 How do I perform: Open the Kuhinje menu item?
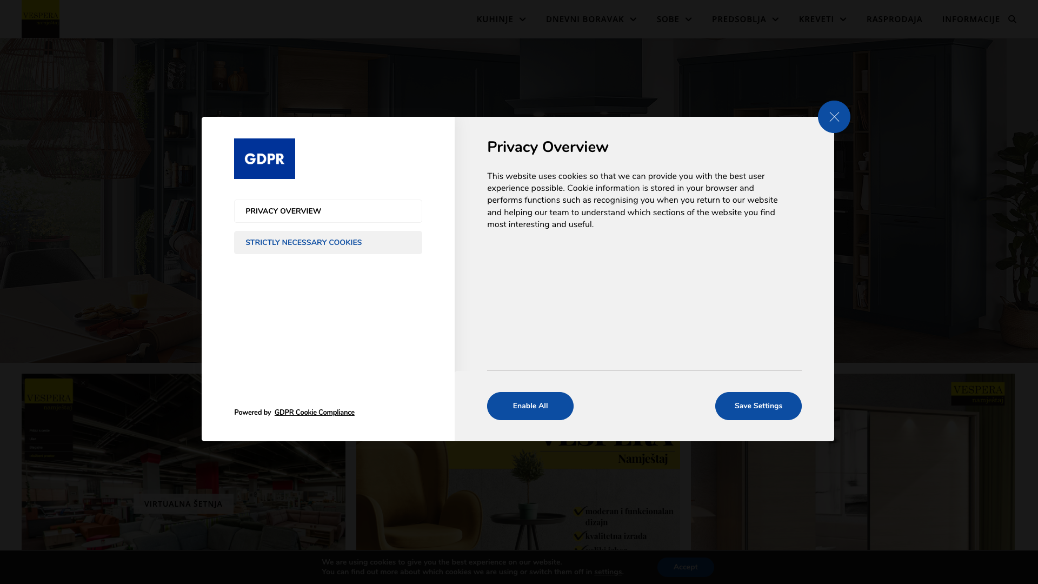(x=495, y=19)
